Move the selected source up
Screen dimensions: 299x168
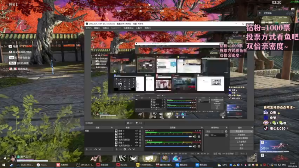coord(130,149)
